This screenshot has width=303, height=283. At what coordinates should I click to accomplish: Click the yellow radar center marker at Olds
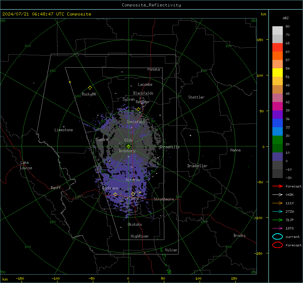pos(129,146)
